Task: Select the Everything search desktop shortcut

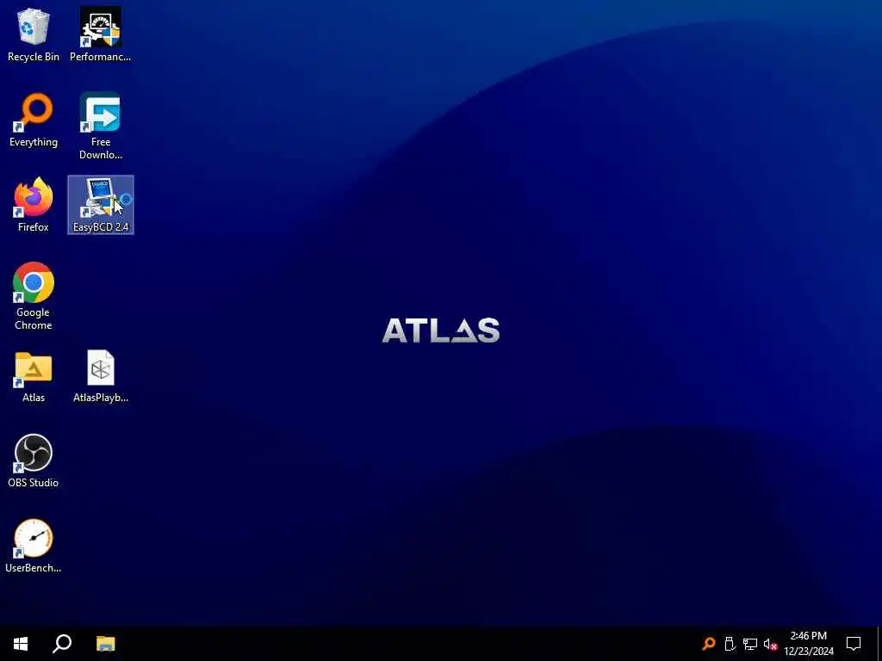Action: pyautogui.click(x=34, y=120)
